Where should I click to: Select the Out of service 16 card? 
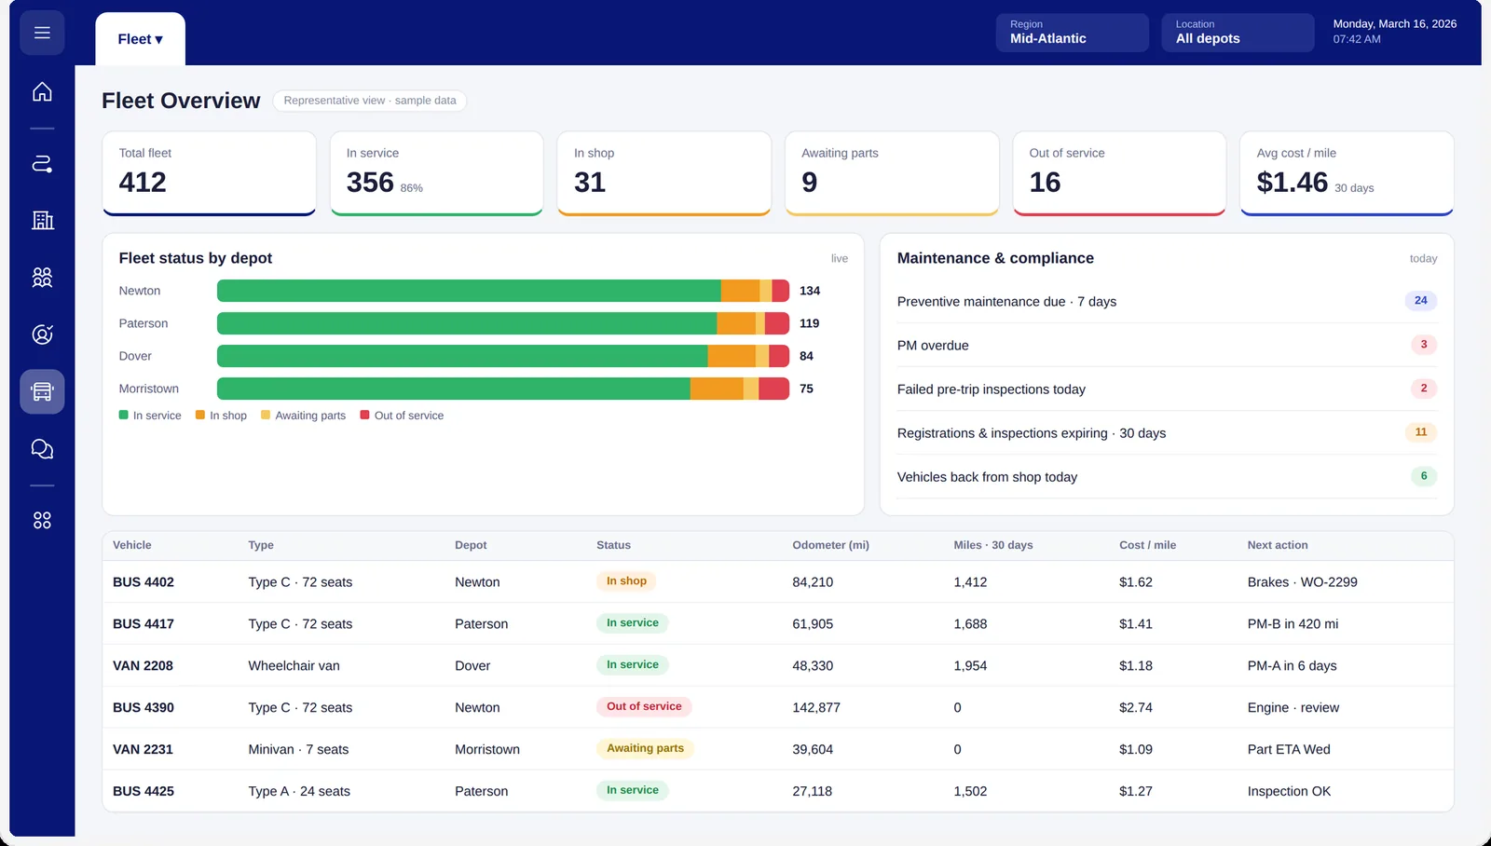(x=1119, y=173)
